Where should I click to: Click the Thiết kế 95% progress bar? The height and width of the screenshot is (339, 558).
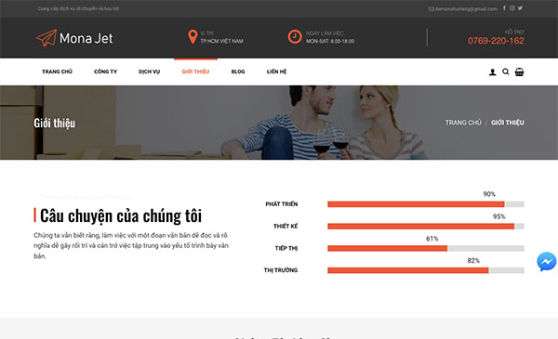click(x=426, y=227)
